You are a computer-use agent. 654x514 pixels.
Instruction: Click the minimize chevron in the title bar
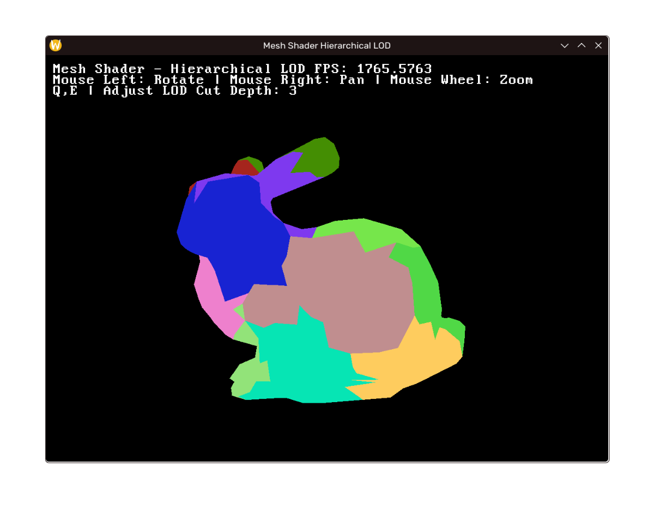coord(564,46)
